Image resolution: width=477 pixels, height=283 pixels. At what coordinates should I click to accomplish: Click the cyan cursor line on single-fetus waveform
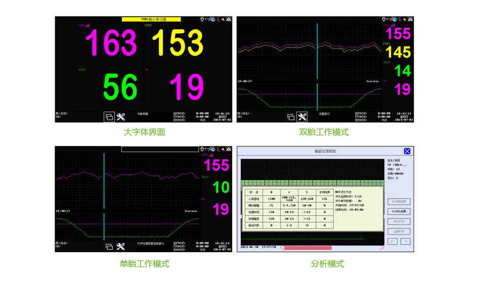[x=104, y=181]
